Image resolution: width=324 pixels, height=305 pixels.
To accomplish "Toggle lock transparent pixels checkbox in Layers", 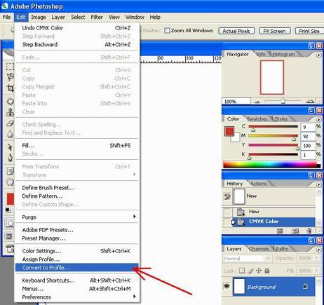I will tap(242, 271).
